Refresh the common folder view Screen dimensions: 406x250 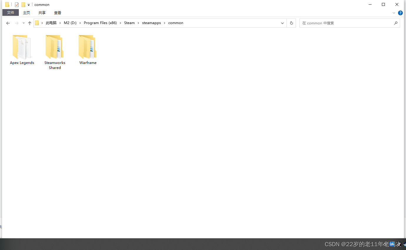tap(292, 23)
